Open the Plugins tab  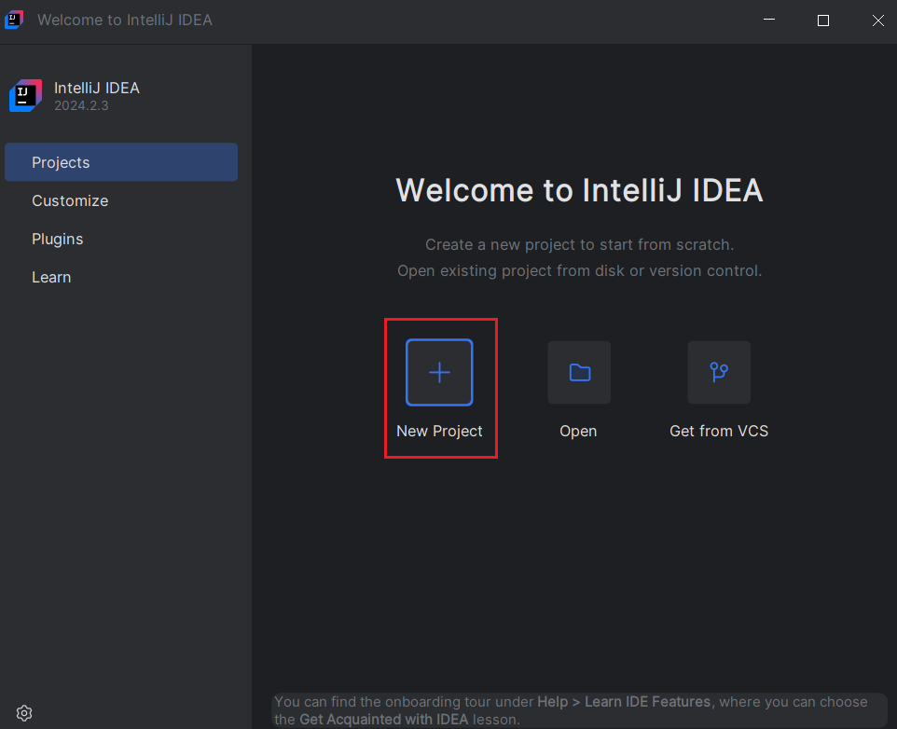[121, 239]
